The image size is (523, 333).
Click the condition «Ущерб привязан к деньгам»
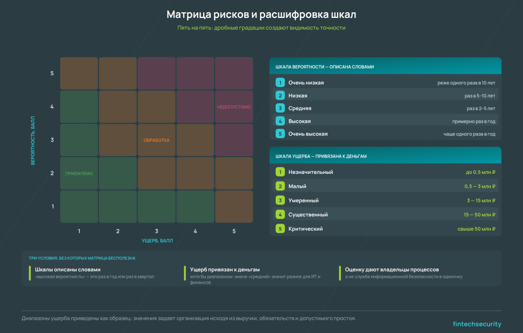pos(225,270)
